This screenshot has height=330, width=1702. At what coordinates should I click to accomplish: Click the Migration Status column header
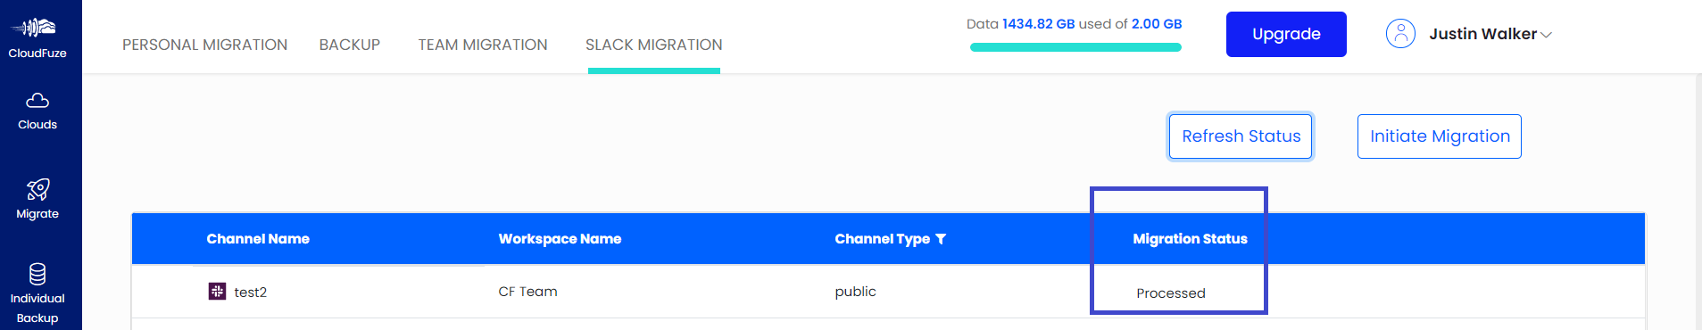pyautogui.click(x=1190, y=239)
